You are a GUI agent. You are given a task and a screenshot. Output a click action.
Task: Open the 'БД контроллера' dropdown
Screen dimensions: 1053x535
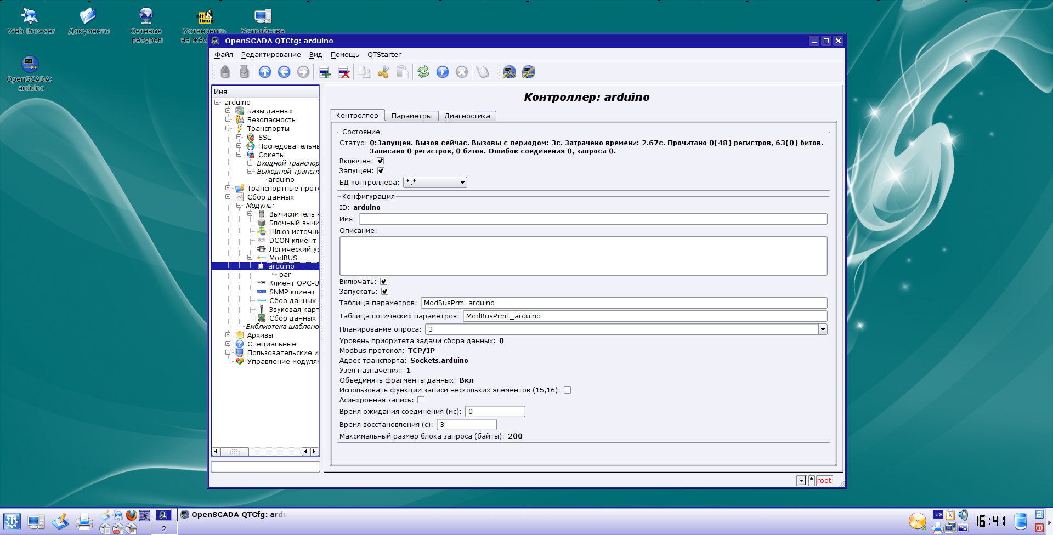(462, 183)
